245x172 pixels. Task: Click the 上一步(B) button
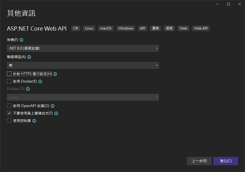click(199, 161)
